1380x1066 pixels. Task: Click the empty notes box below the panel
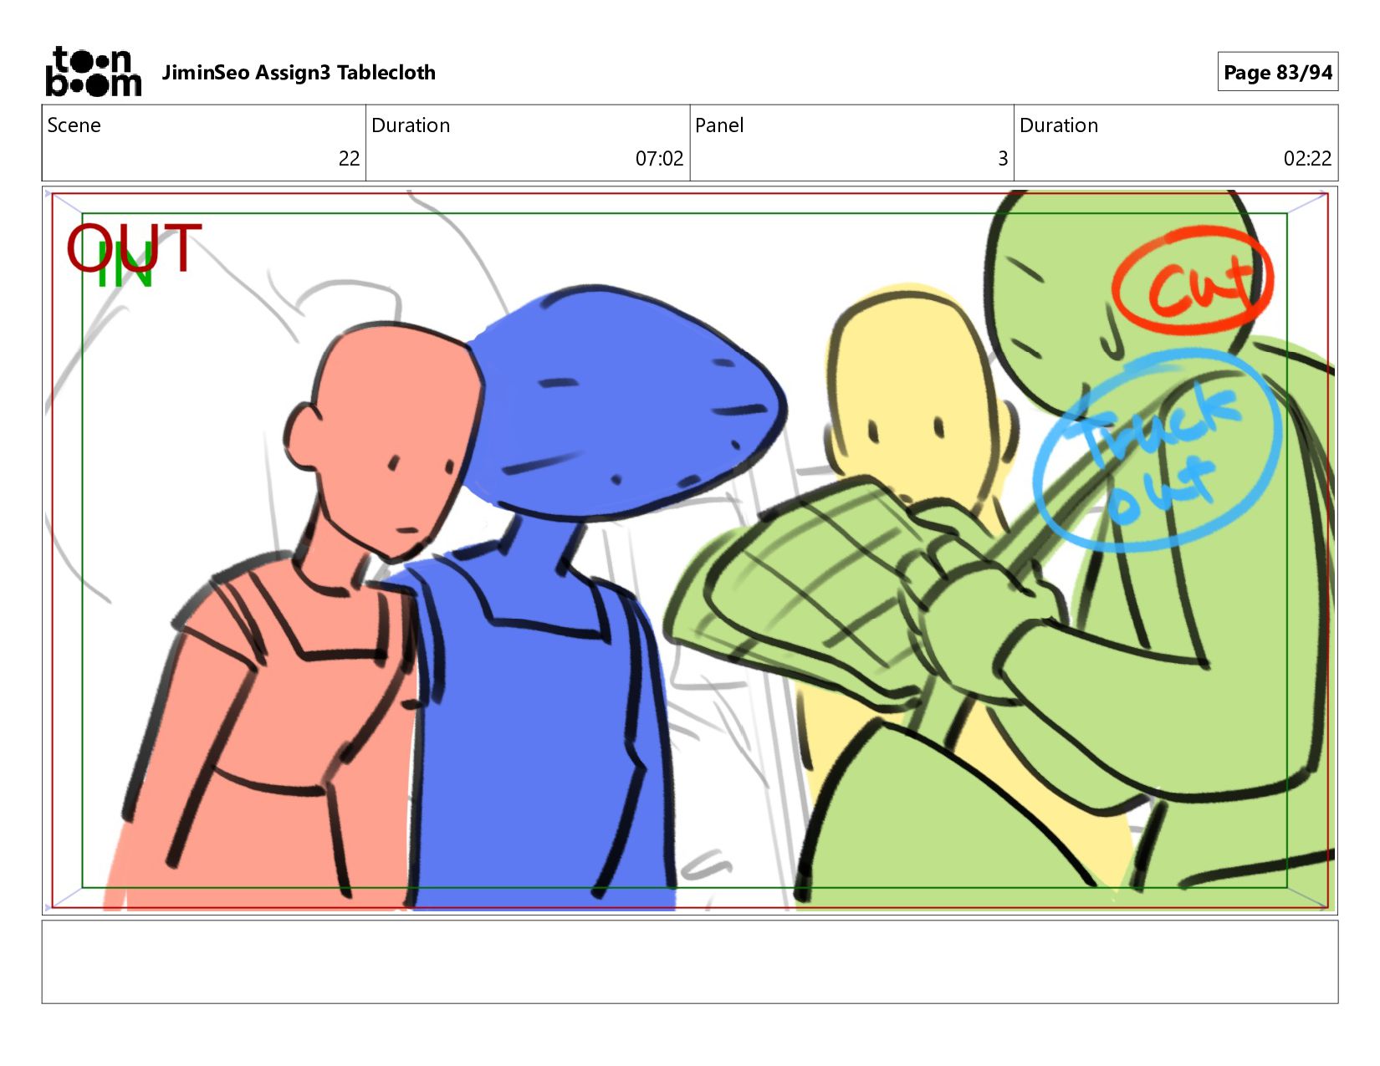click(x=690, y=961)
